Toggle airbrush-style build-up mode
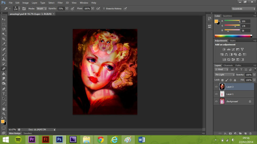Viewport: 257px width, 144px height. (x=98, y=9)
